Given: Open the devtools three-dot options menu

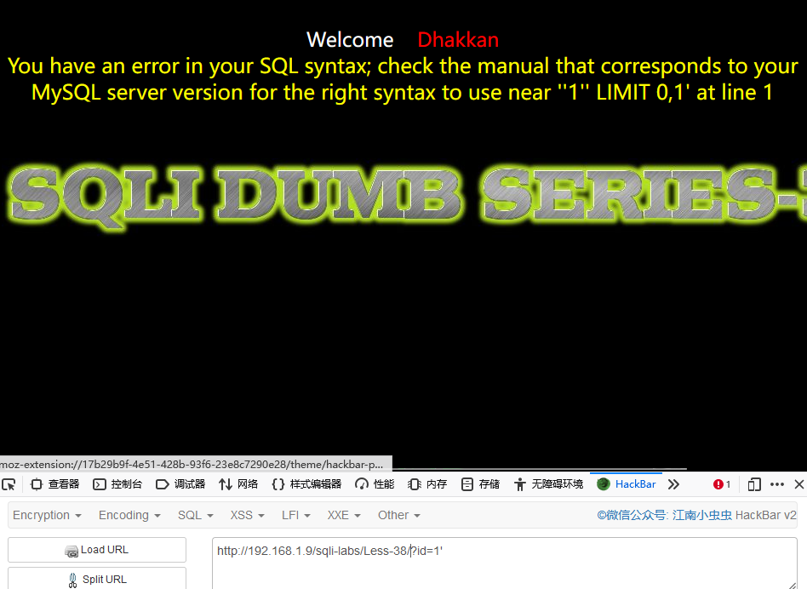Looking at the screenshot, I should click(776, 484).
